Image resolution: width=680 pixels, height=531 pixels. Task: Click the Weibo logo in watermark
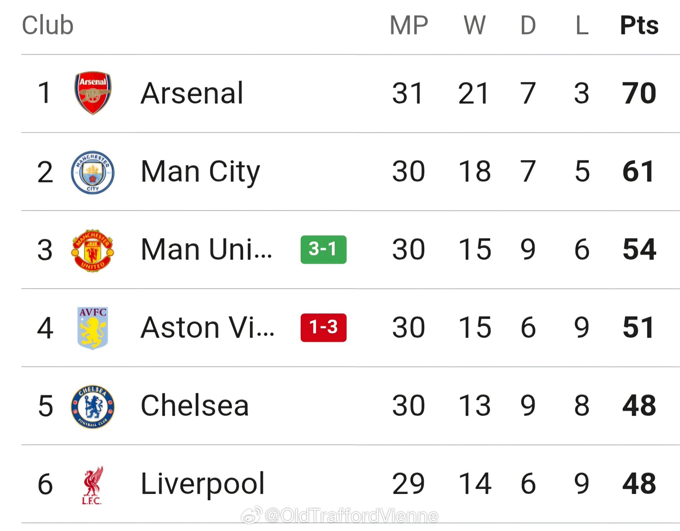pos(252,515)
